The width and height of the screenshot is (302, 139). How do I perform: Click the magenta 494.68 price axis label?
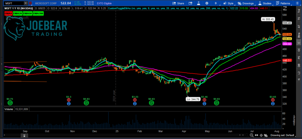[x=287, y=44]
